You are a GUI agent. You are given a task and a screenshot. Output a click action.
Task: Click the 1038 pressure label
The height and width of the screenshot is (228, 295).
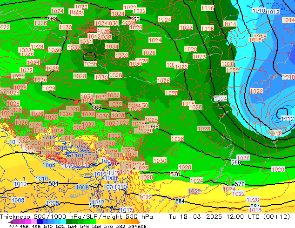click(x=106, y=37)
